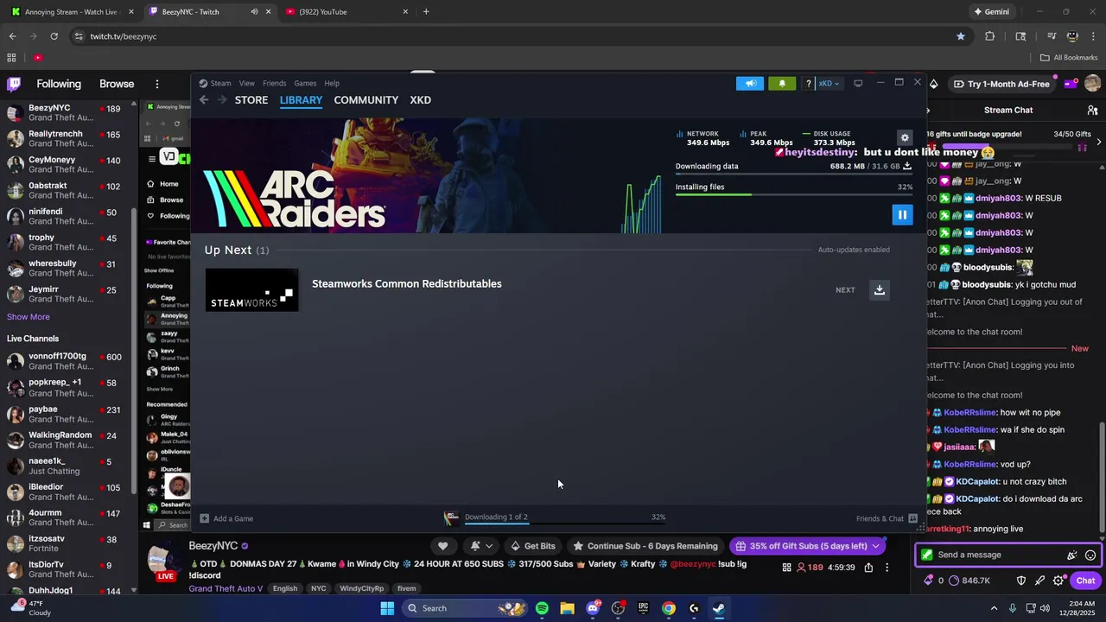Open Steam LIBRARY tab

(x=301, y=100)
